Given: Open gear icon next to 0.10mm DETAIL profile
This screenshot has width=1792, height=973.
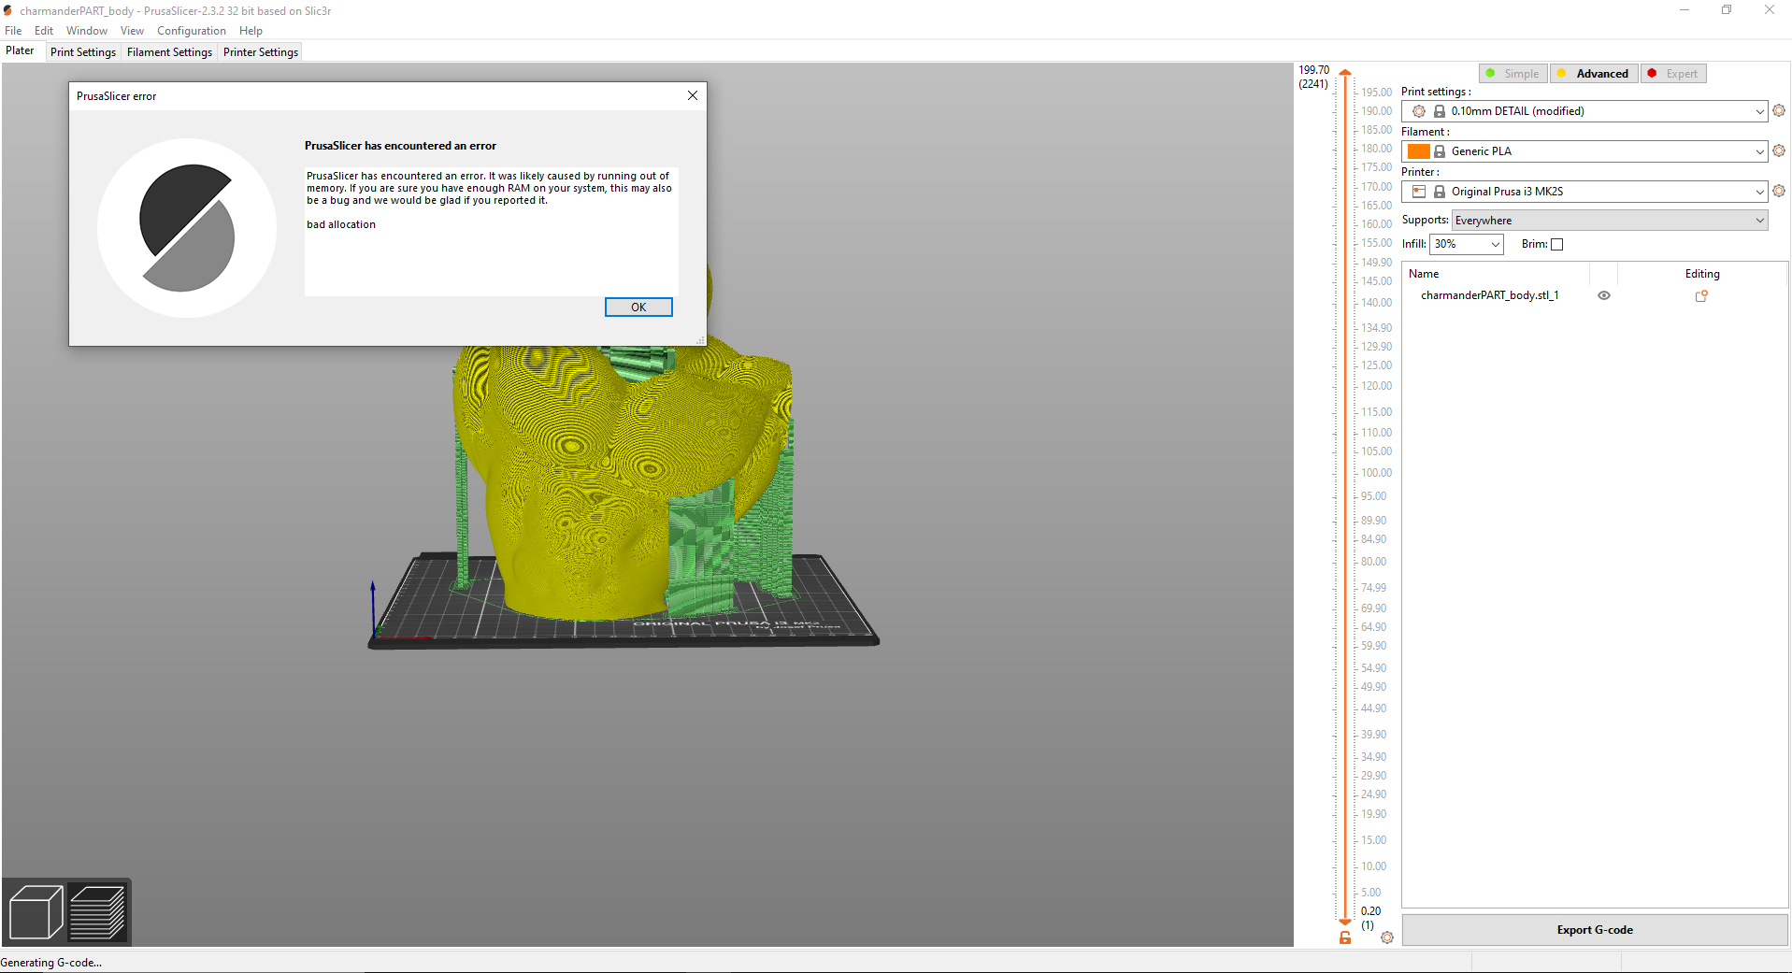Looking at the screenshot, I should [1779, 110].
